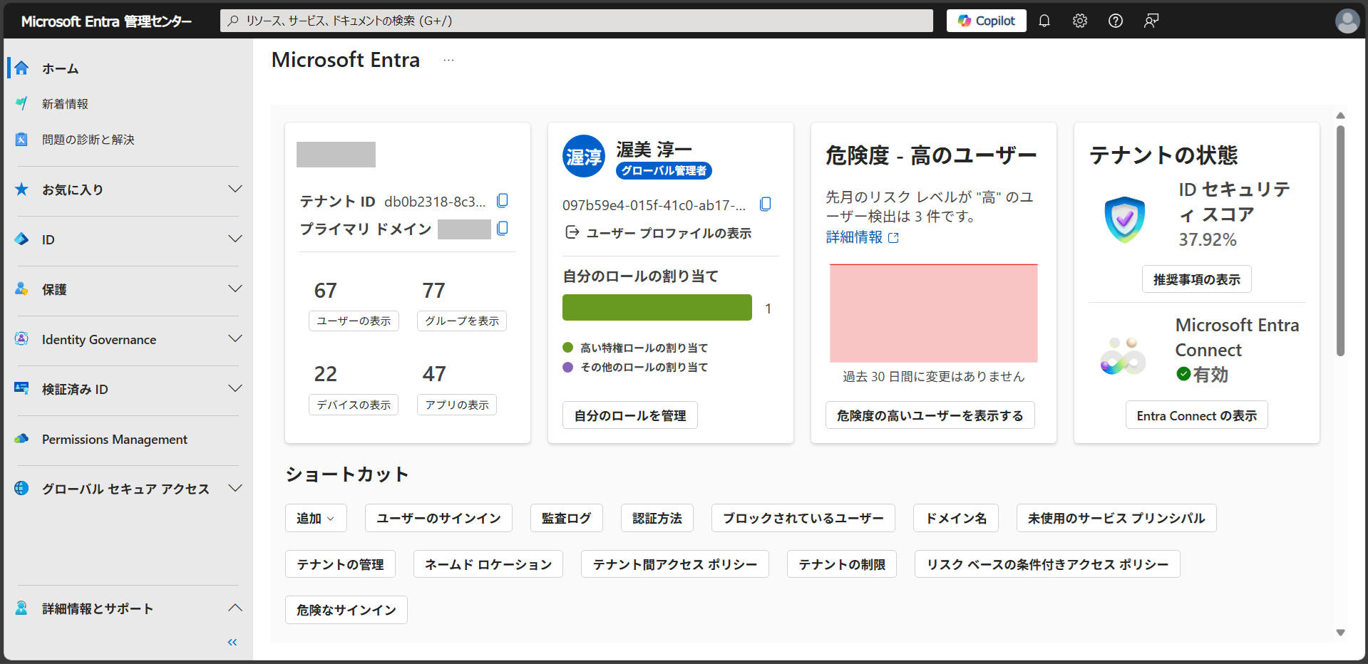Copy the primary domain with copy icon
This screenshot has width=1368, height=664.
(503, 229)
